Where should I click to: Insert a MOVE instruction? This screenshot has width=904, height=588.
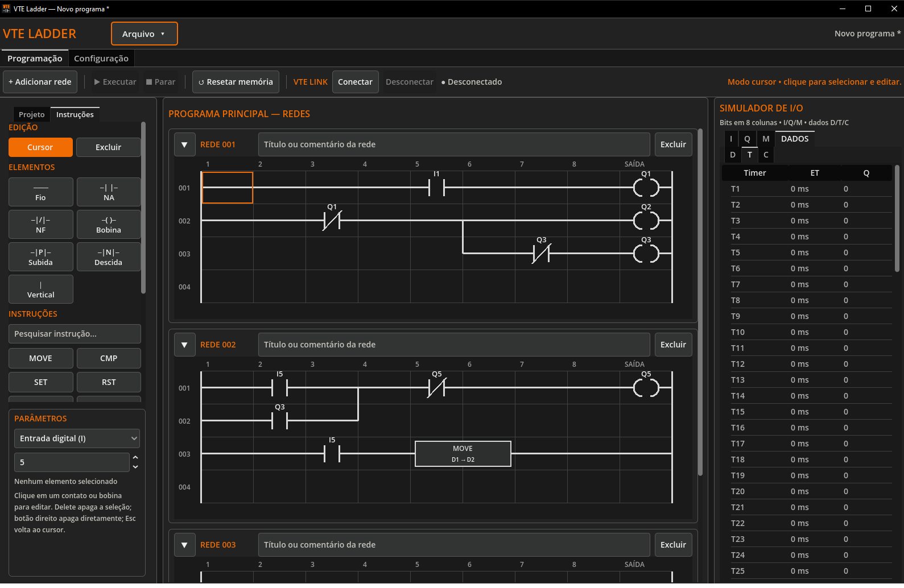[40, 358]
